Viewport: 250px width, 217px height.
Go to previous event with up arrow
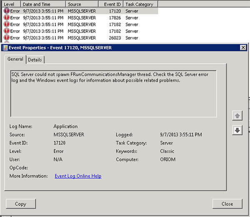coord(237,115)
